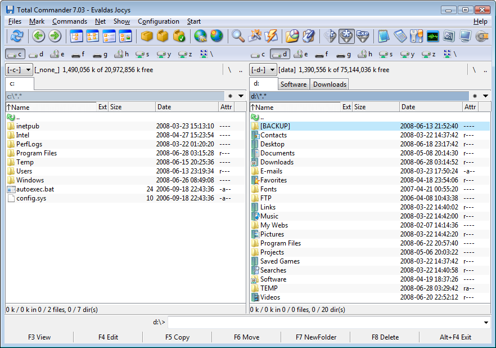The height and width of the screenshot is (348, 496).
Task: Open network neighborhood in left drive bar
Action: [x=206, y=54]
